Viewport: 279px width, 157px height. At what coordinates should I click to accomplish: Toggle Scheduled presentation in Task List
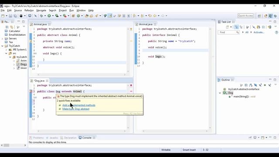[x=241, y=27]
